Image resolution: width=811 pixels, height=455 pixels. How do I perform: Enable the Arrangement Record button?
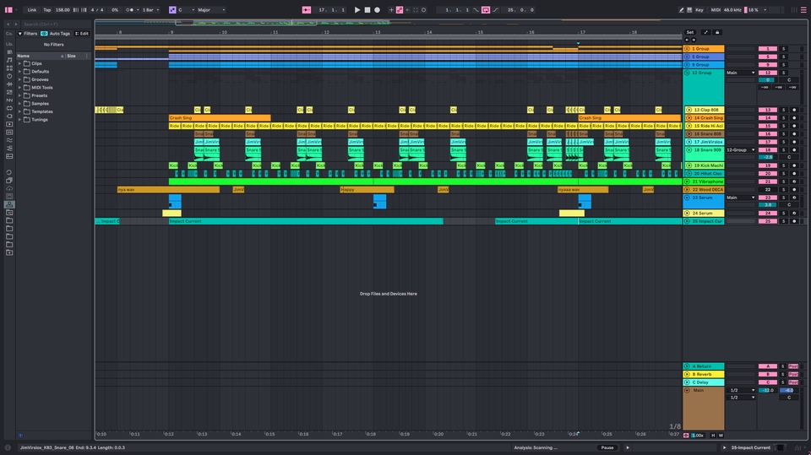click(377, 10)
